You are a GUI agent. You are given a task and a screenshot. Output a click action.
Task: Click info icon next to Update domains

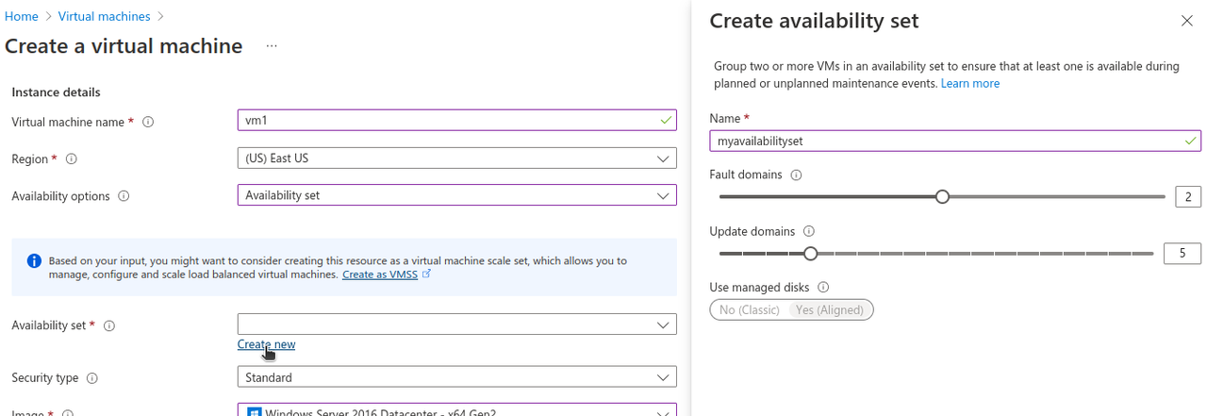[808, 231]
